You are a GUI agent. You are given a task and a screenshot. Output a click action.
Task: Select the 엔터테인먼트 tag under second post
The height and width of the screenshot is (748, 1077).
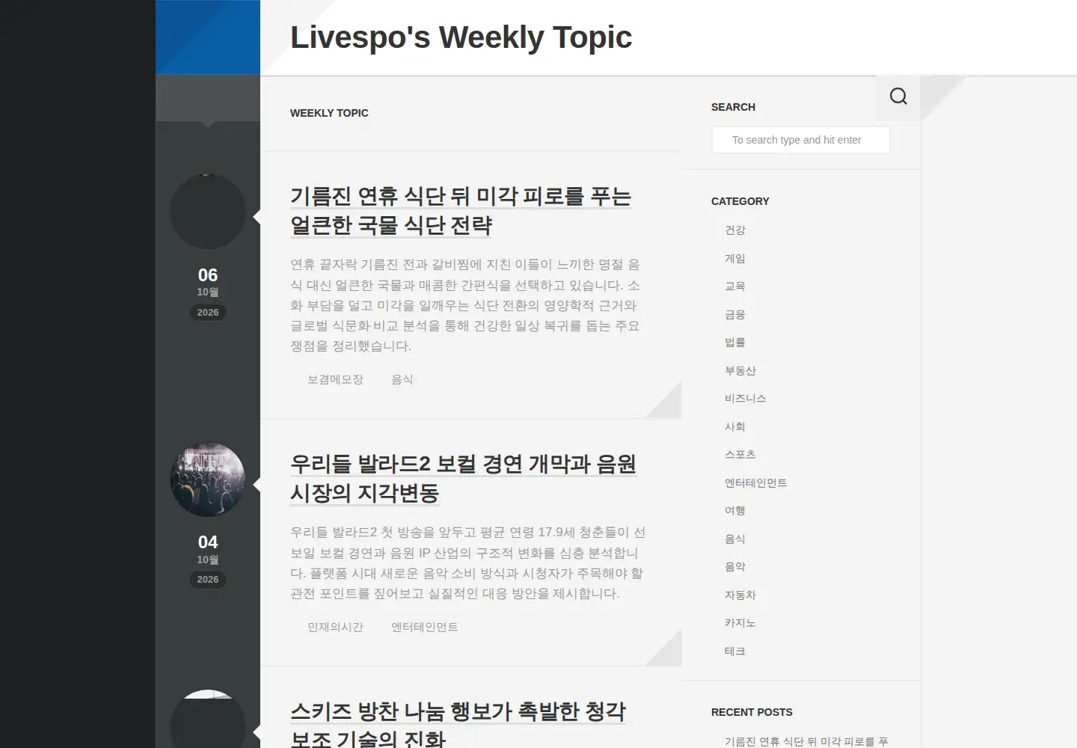click(425, 627)
